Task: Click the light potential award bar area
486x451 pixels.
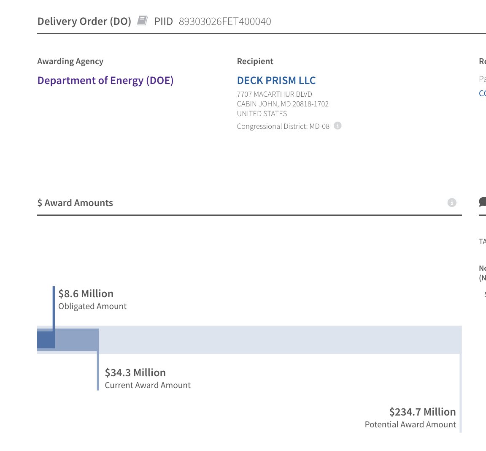Action: point(278,340)
